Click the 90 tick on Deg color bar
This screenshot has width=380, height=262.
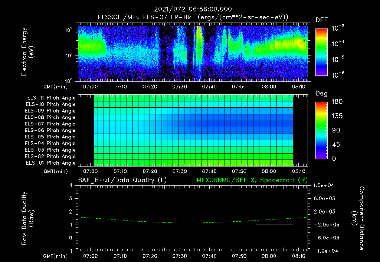point(336,130)
